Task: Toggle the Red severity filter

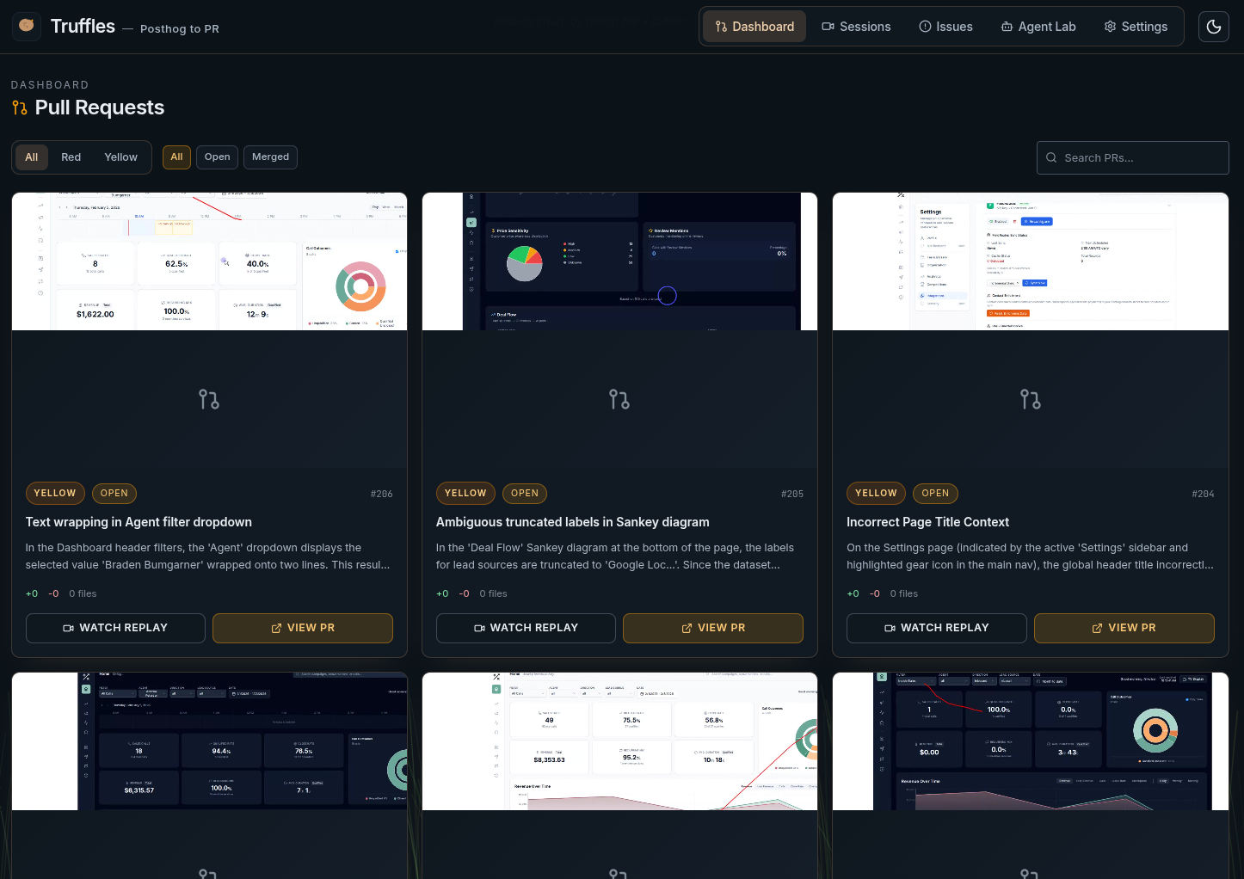Action: tap(71, 157)
